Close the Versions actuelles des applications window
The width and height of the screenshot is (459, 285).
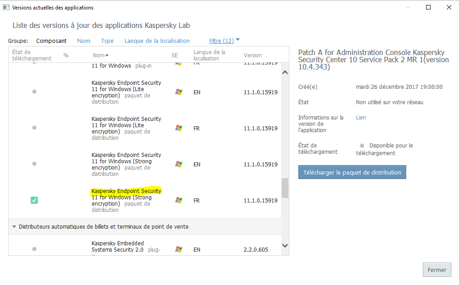[x=449, y=7]
